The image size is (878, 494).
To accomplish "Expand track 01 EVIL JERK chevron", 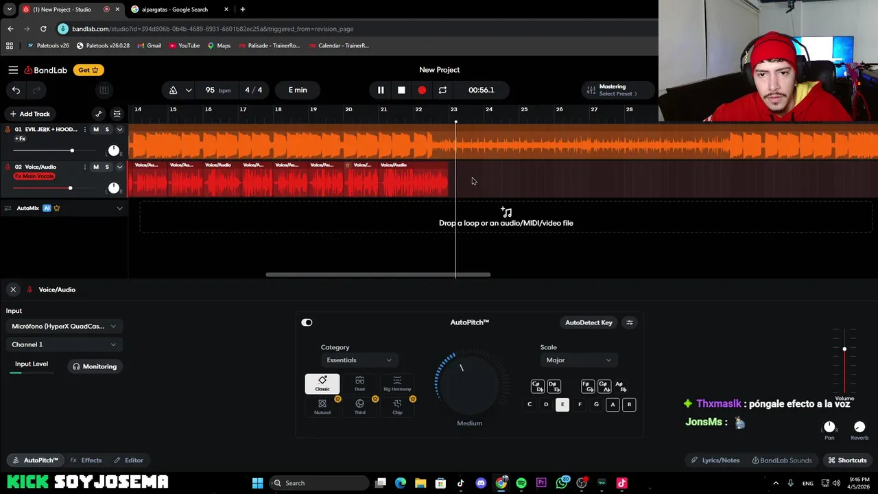I will pos(119,130).
